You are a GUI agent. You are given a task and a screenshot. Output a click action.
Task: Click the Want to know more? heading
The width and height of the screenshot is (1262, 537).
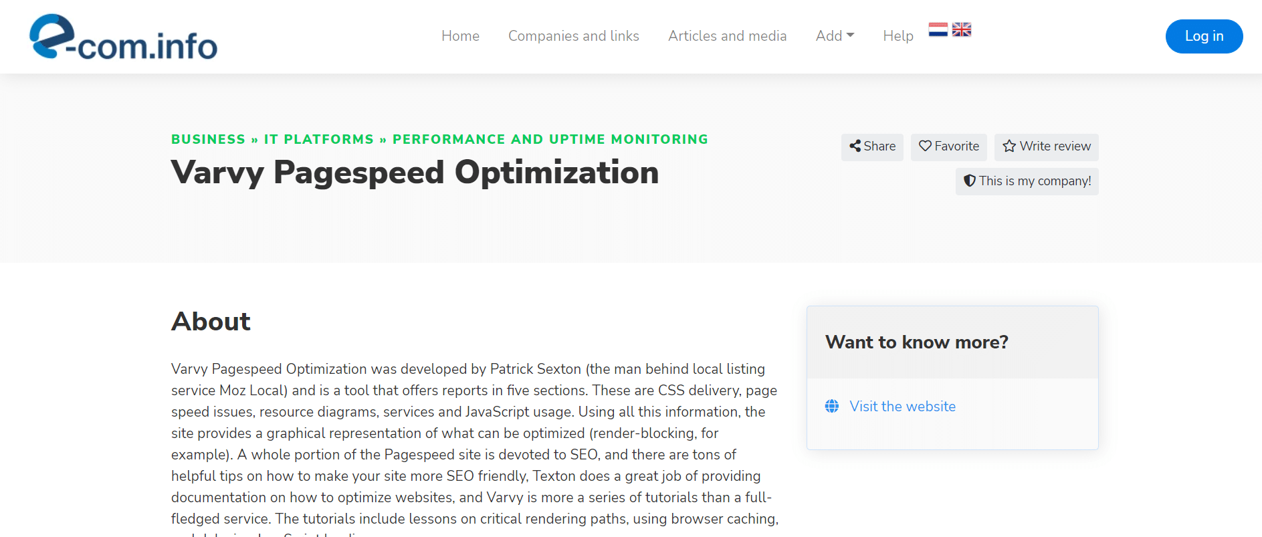pyautogui.click(x=916, y=342)
